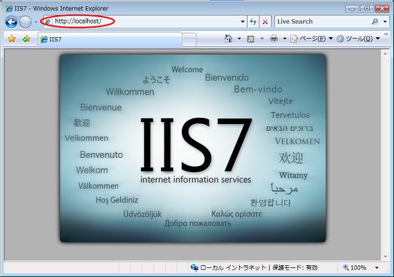Expand the address bar URL history dropdown
The width and height of the screenshot is (394, 277).
point(243,21)
